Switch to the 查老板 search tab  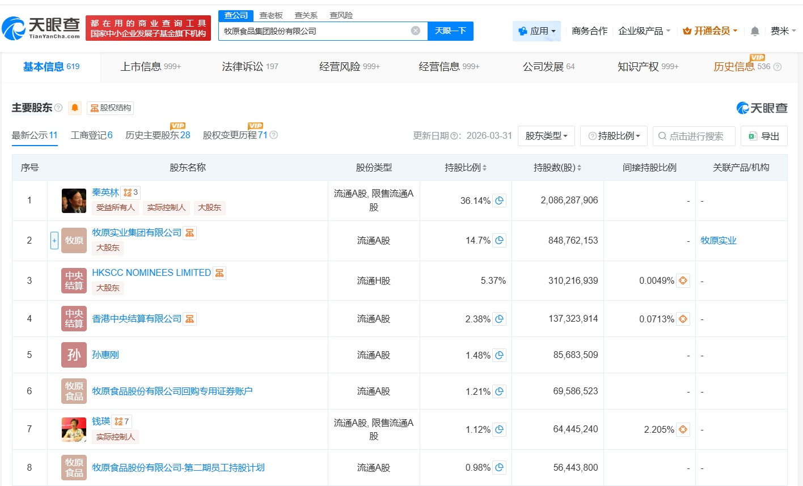pyautogui.click(x=271, y=15)
